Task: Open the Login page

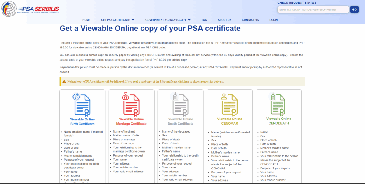Action: coord(273,20)
